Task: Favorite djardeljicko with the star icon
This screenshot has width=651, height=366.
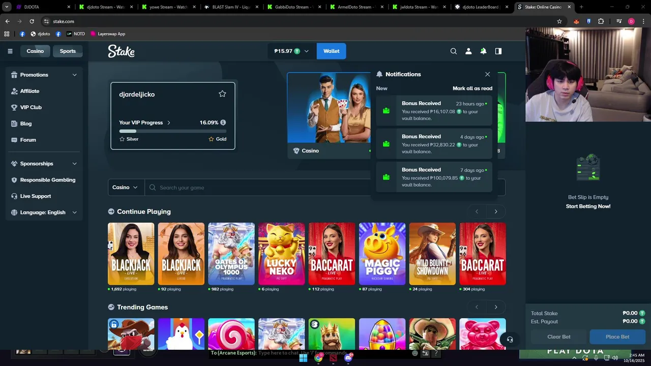Action: click(x=222, y=94)
